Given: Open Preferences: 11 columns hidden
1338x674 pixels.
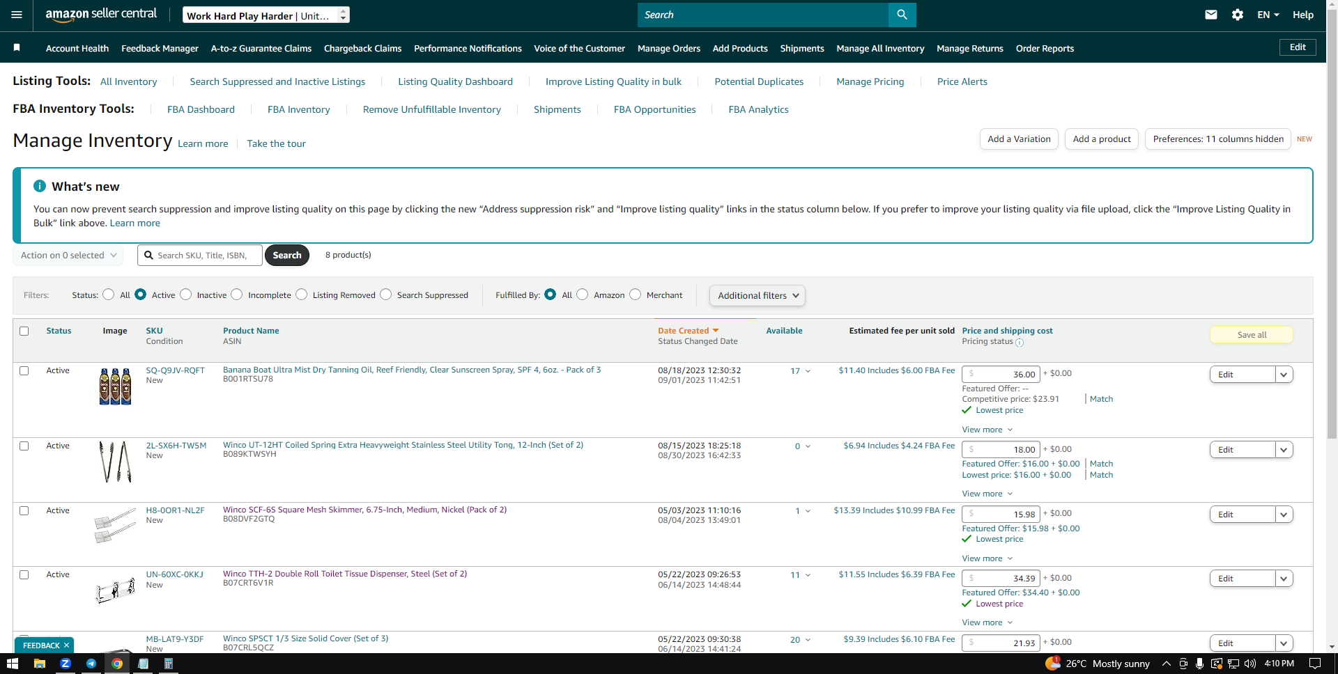Looking at the screenshot, I should coord(1218,139).
